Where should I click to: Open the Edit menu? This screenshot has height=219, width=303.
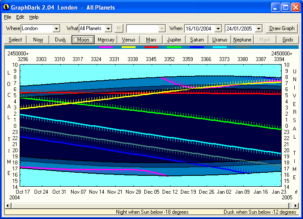click(20, 17)
